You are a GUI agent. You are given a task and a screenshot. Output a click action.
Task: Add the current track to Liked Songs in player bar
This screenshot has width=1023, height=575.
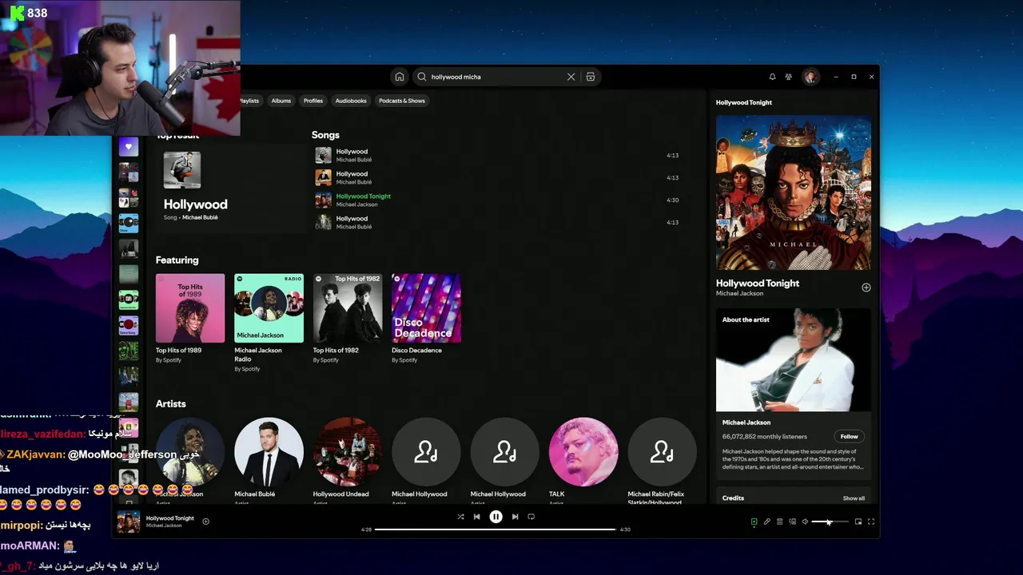(205, 521)
